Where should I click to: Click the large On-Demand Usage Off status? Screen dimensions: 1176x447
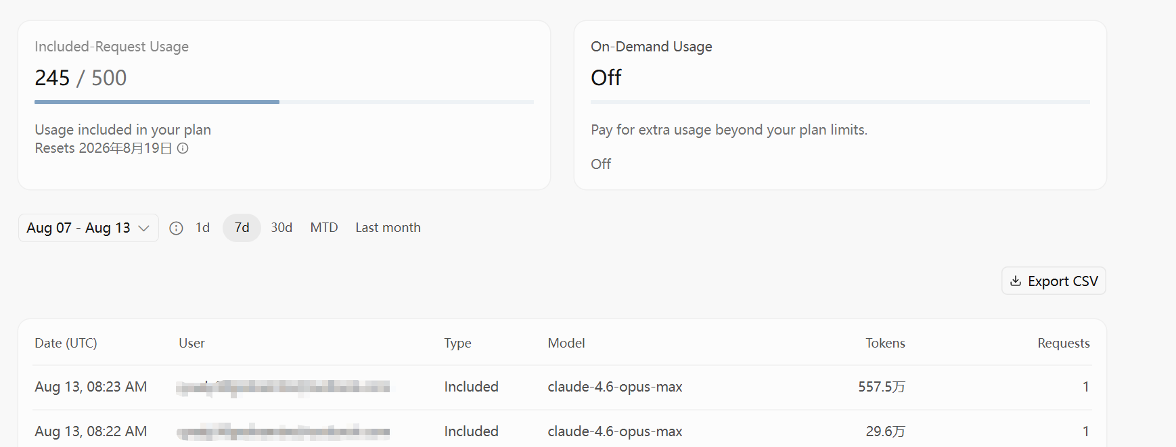pyautogui.click(x=606, y=78)
